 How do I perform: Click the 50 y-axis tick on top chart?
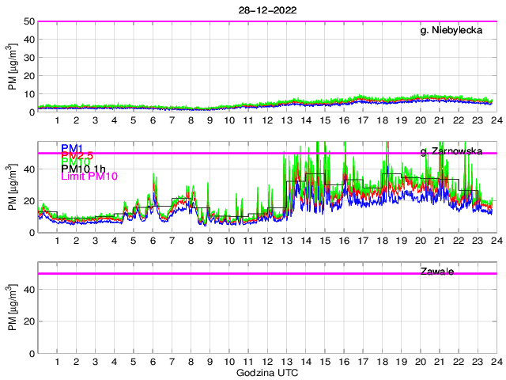[x=28, y=21]
